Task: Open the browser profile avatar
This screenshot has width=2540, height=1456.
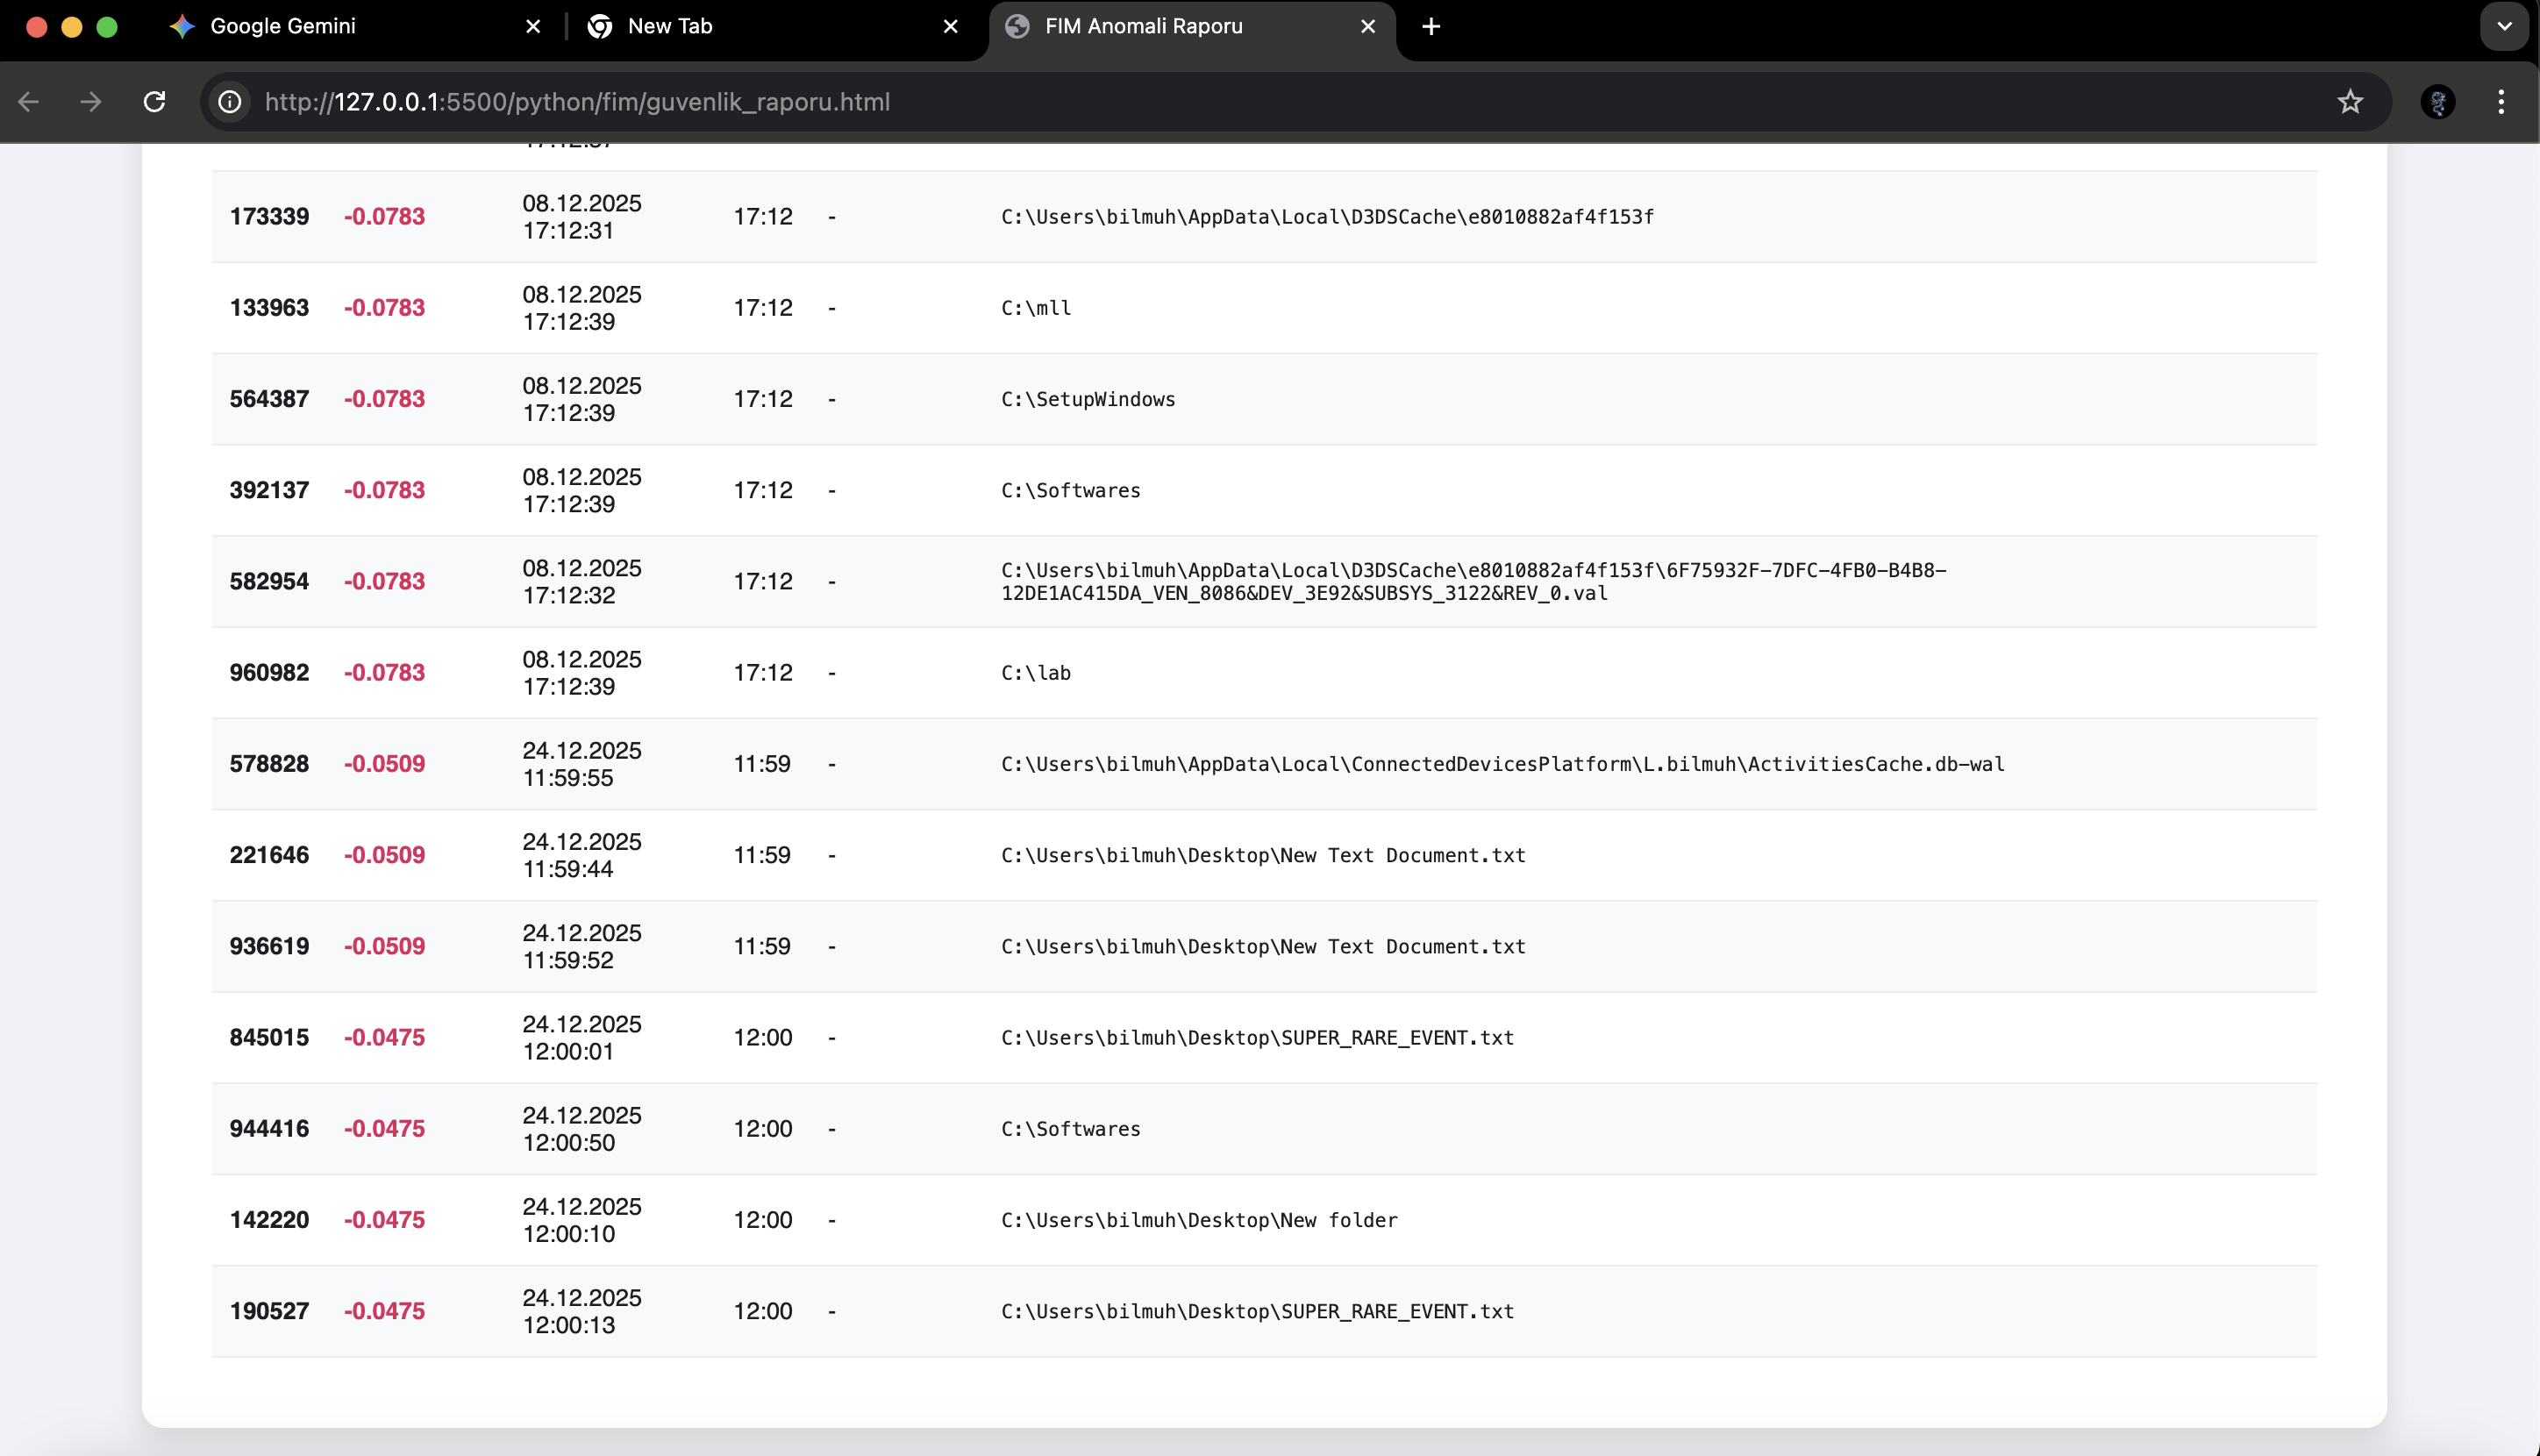Action: (2438, 102)
